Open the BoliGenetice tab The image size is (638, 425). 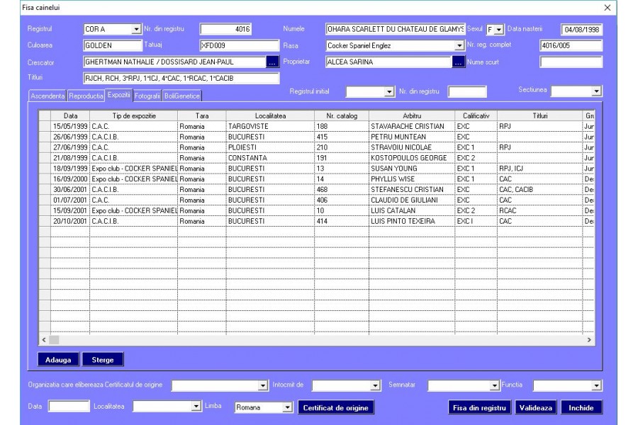tap(182, 96)
